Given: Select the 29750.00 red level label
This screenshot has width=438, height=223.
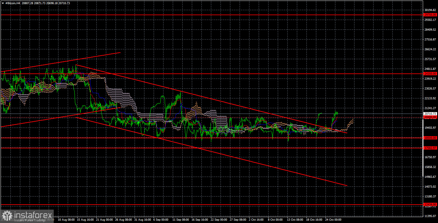Looking at the screenshot, I should 430,15.
